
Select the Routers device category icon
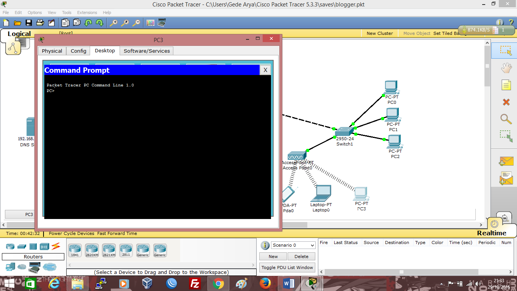[x=10, y=247]
